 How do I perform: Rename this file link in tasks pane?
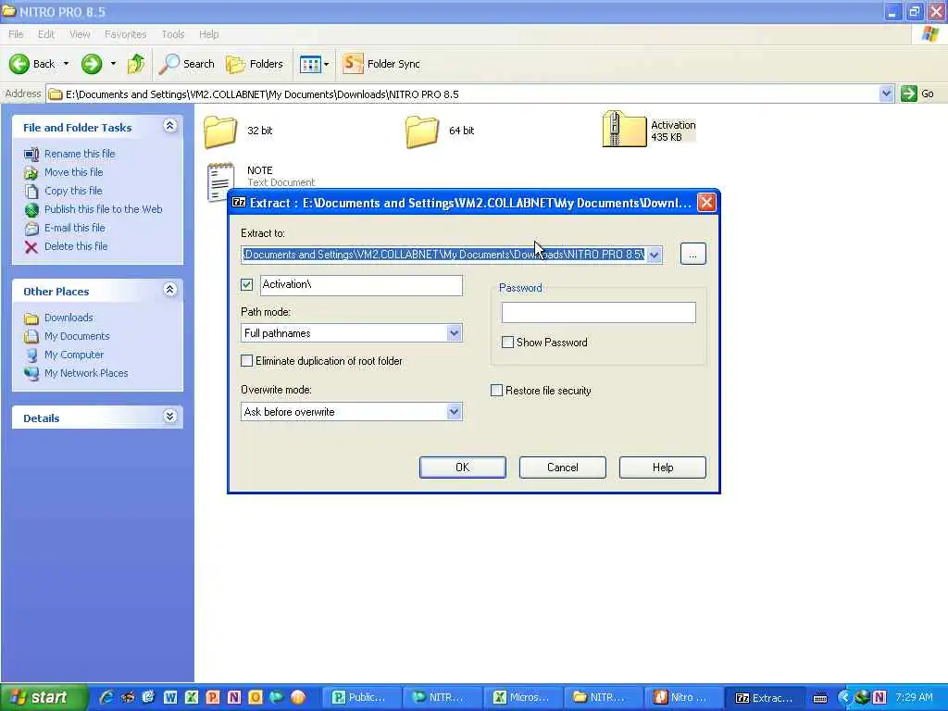pyautogui.click(x=80, y=154)
